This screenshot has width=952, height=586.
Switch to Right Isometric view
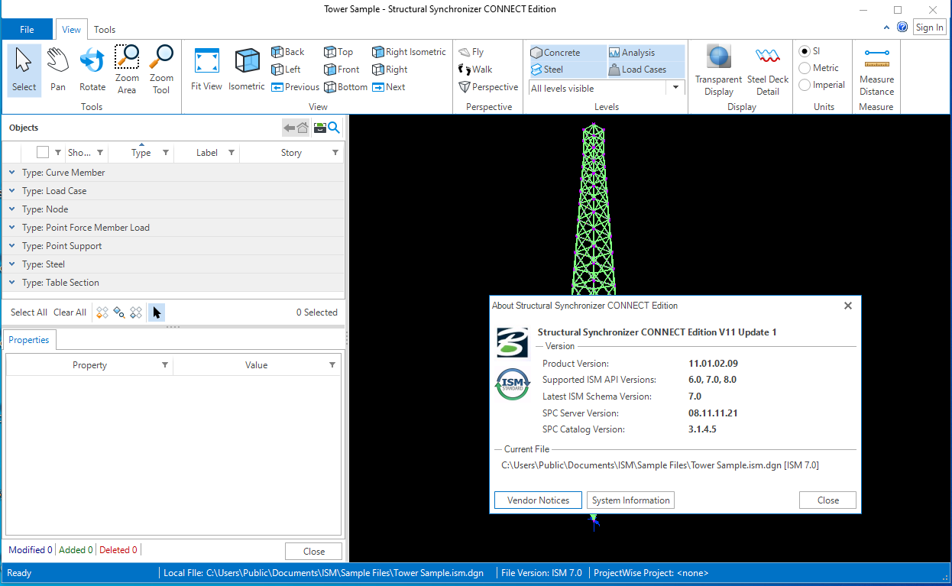409,52
